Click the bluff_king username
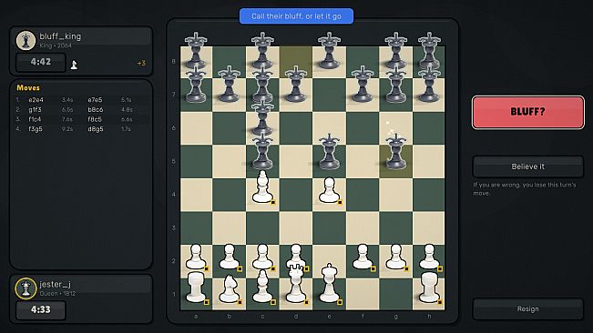 [x=60, y=36]
